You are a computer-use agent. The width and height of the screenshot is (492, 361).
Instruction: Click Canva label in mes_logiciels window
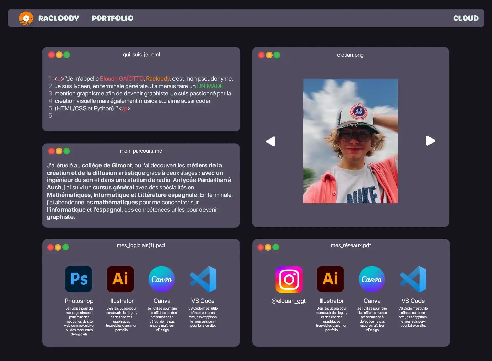pos(162,301)
